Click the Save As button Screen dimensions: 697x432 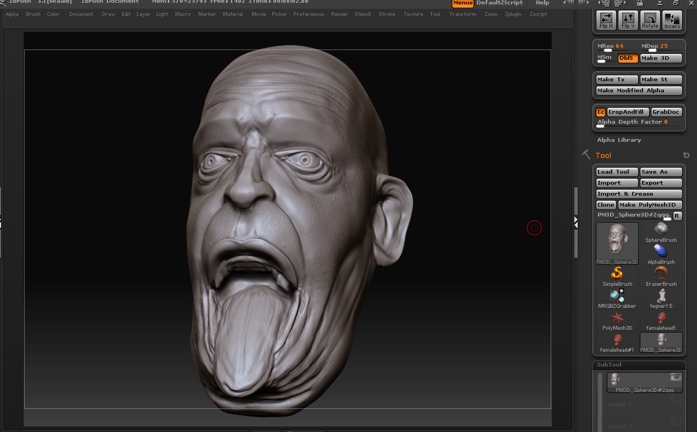(x=661, y=172)
